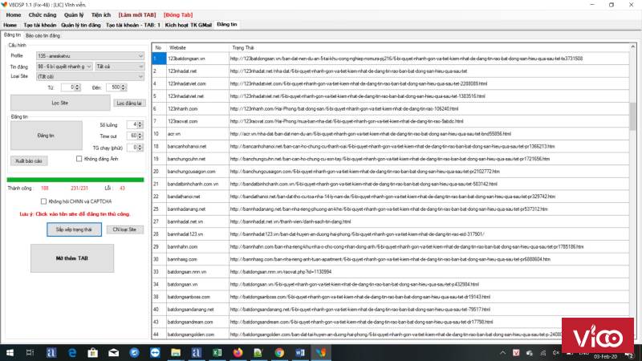The image size is (642, 361).
Task: Open the blue 'a' app right of File Explorer
Action: tap(196, 352)
